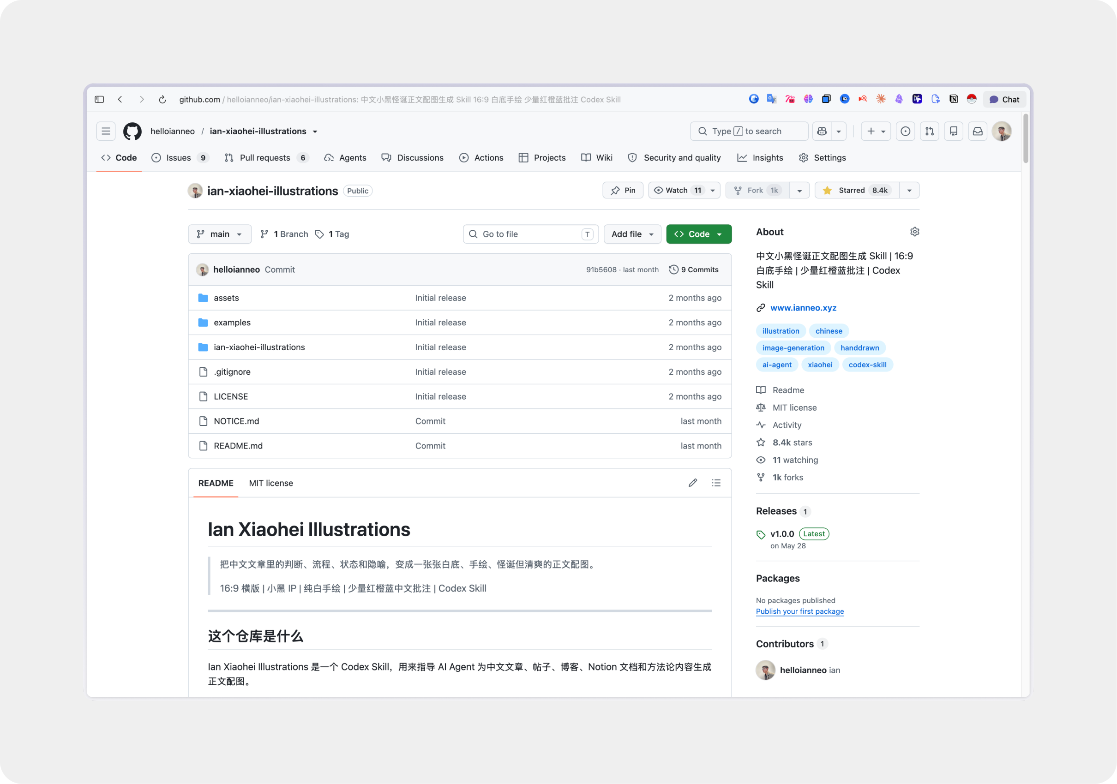Switch to the Pull requests tab
Screen dimensions: 1117x784
pos(267,157)
